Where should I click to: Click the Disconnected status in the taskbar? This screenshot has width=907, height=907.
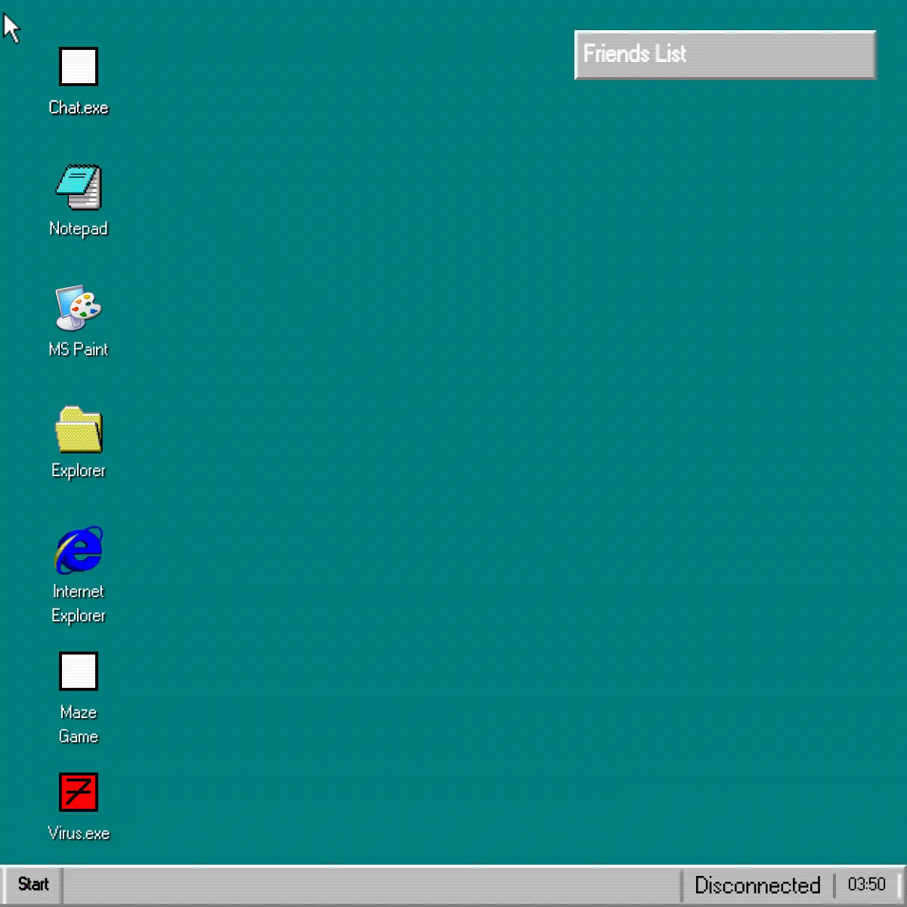757,884
